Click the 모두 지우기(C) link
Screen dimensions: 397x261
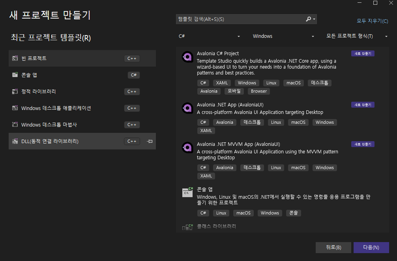pos(372,21)
